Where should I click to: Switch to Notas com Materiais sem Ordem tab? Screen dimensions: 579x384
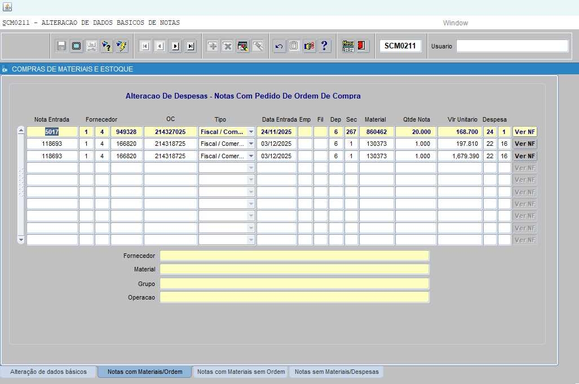[241, 372]
